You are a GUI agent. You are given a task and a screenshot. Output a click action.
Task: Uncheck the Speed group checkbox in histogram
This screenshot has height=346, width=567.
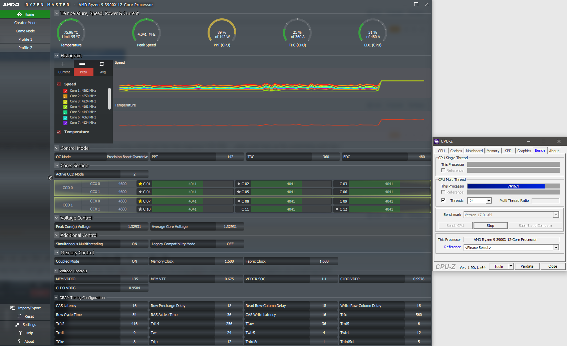pos(59,84)
